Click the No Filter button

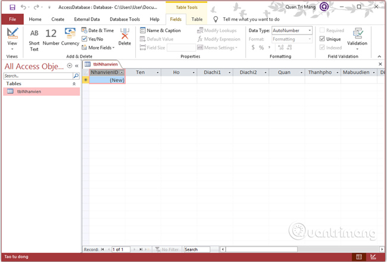[x=167, y=249]
